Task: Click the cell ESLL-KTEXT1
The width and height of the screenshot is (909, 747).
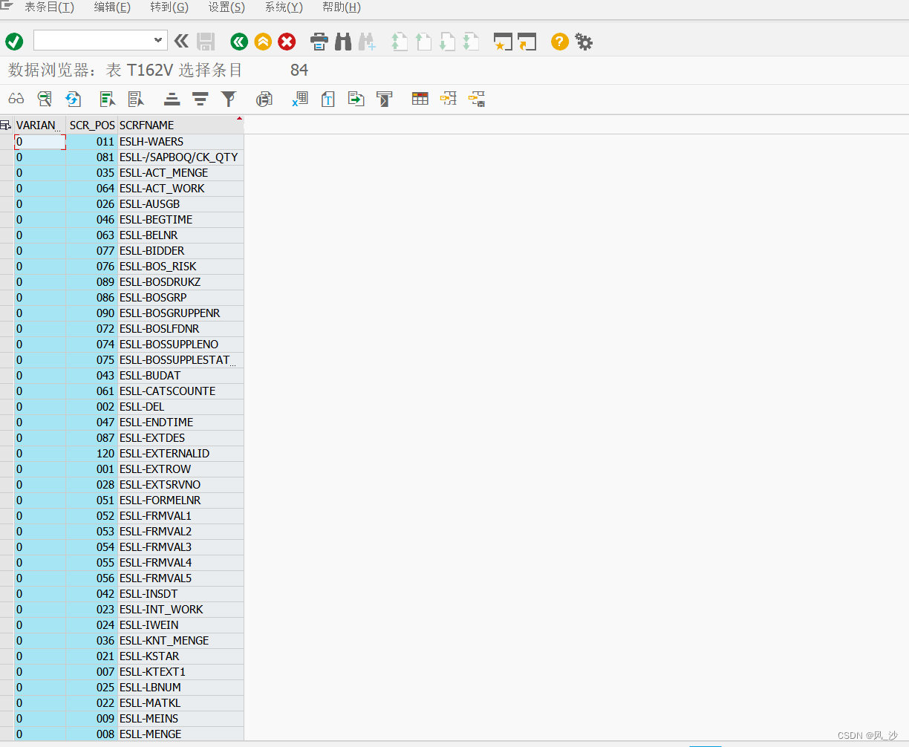Action: [x=180, y=671]
